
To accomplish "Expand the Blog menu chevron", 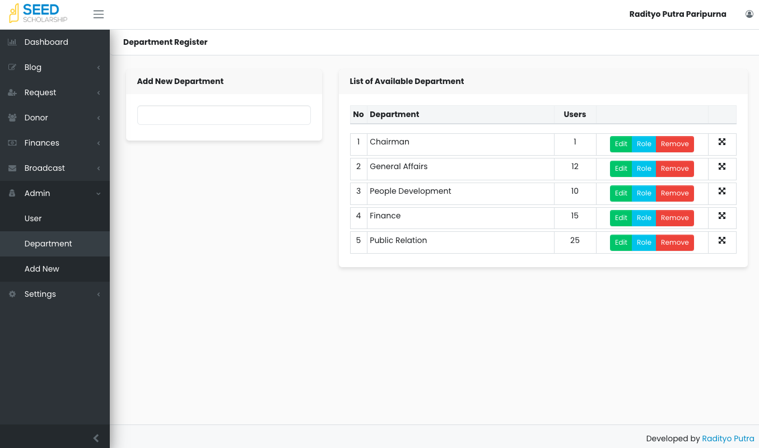I will 99,68.
